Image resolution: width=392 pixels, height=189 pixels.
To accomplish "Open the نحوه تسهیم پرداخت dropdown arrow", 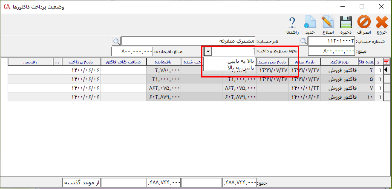I will [208, 52].
